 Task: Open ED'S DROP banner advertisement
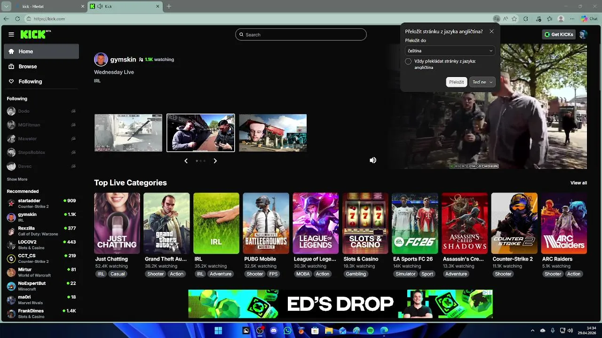tap(340, 304)
